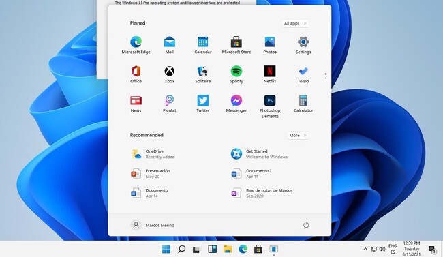Image resolution: width=443 pixels, height=257 pixels.
Task: Open Marcos Merino user account menu
Action: tap(153, 225)
